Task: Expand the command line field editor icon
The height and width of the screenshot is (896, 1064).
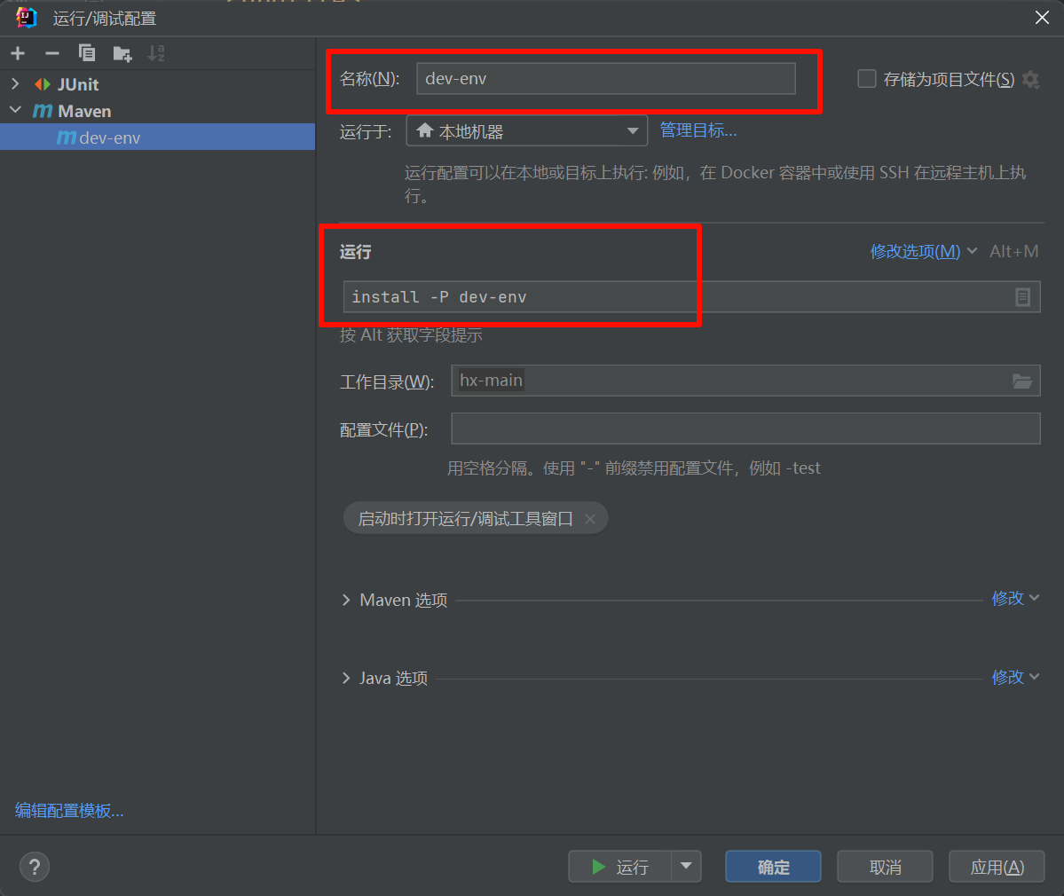Action: point(1022,297)
